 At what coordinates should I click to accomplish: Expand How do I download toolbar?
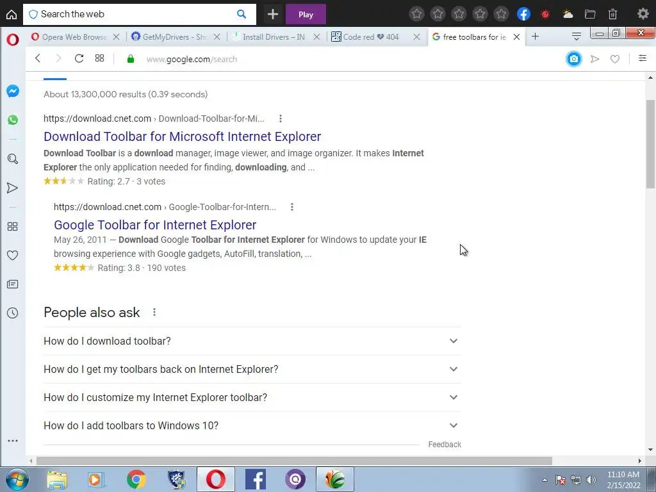(252, 341)
